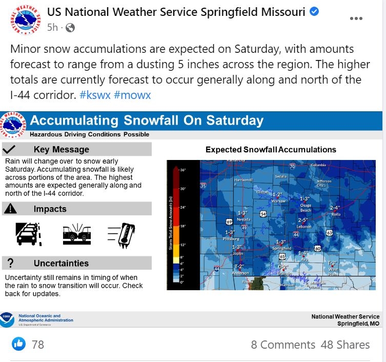Open the #kswx hashtag link

coord(95,95)
